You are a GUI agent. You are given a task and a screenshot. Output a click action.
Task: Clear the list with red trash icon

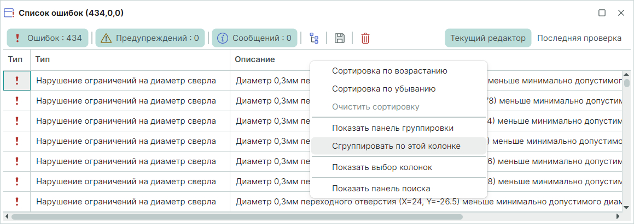pos(365,38)
